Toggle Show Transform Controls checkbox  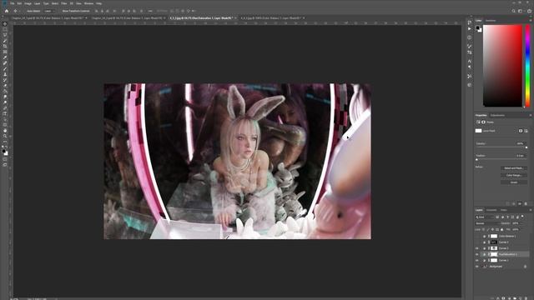(60, 11)
